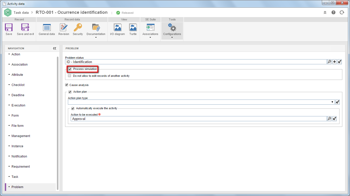Click the Task data hexagon icon

coord(8,12)
